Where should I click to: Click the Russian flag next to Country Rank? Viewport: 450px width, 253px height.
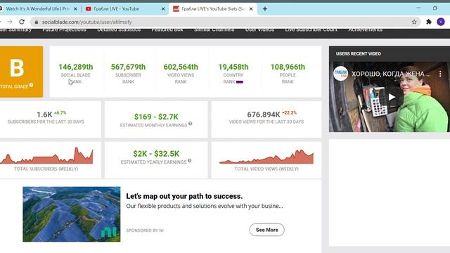240,82
